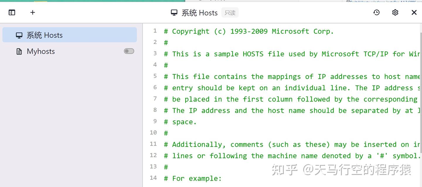This screenshot has width=422, height=187.
Task: Click the Myhosts label text
Action: click(x=40, y=51)
